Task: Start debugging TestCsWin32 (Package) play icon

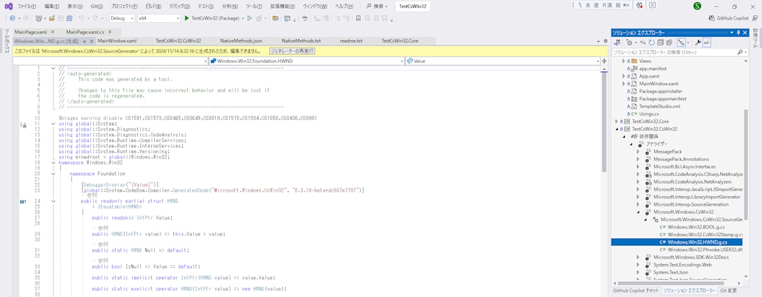Action: tap(187, 18)
